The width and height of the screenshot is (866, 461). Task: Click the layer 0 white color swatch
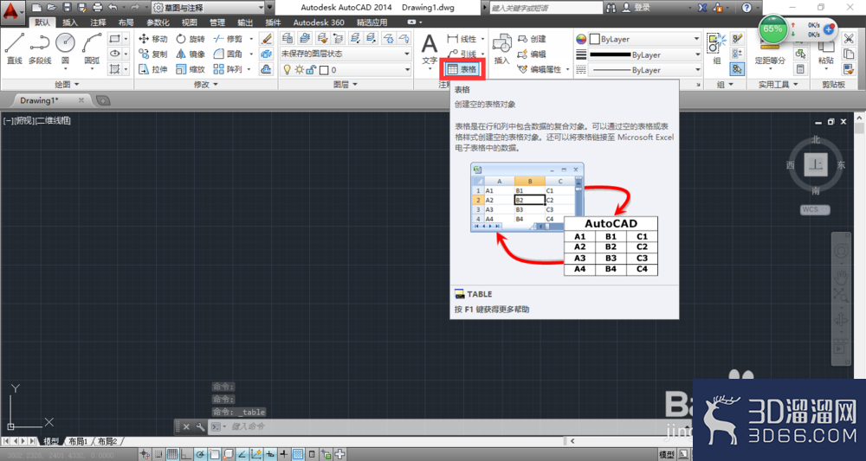point(324,70)
